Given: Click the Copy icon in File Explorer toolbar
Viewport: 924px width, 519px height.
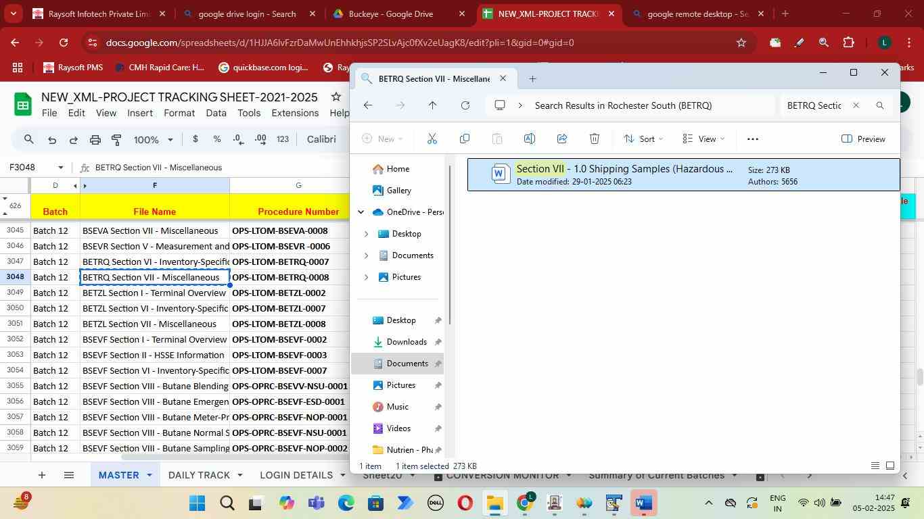Looking at the screenshot, I should coord(464,139).
